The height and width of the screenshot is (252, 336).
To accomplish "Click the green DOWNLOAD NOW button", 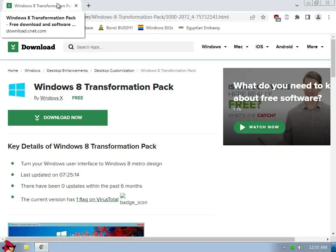I will click(x=58, y=118).
